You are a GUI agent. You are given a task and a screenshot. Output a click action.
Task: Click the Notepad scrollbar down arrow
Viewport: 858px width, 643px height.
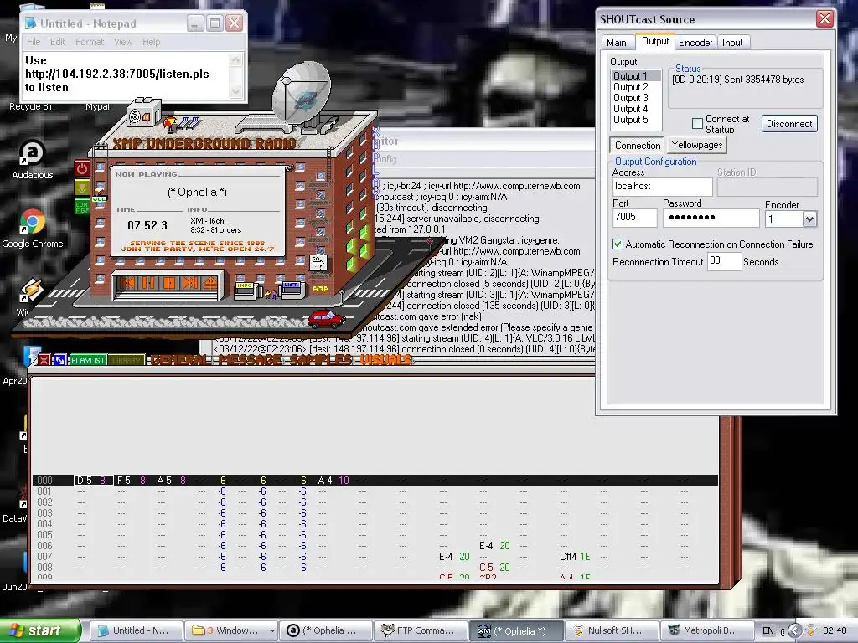pos(235,91)
